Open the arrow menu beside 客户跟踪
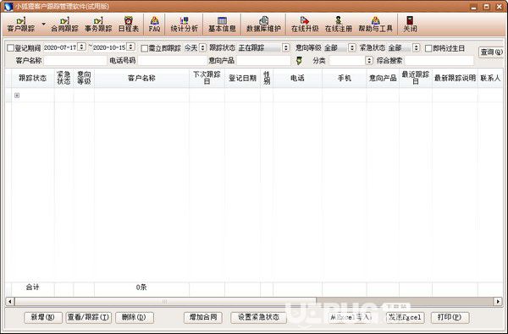The width and height of the screenshot is (508, 334). coord(43,25)
